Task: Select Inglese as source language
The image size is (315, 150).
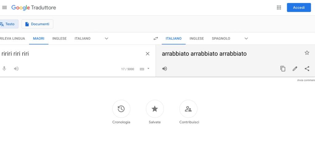Action: (59, 39)
